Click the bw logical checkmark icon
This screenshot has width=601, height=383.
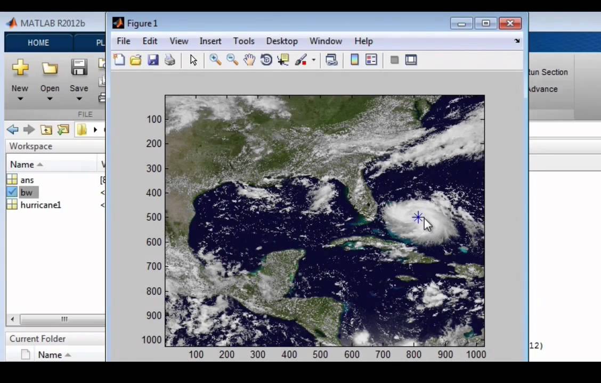[12, 192]
